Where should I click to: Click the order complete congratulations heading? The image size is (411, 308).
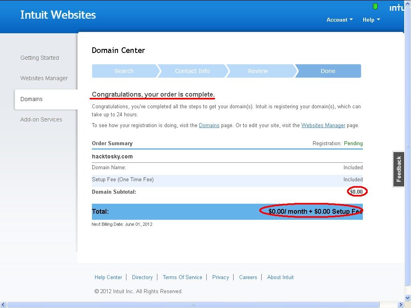click(153, 94)
